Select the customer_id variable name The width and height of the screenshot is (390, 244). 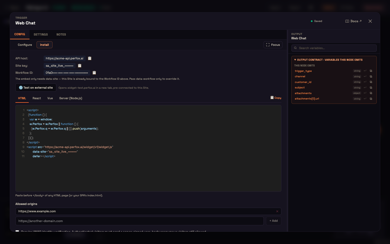click(303, 82)
